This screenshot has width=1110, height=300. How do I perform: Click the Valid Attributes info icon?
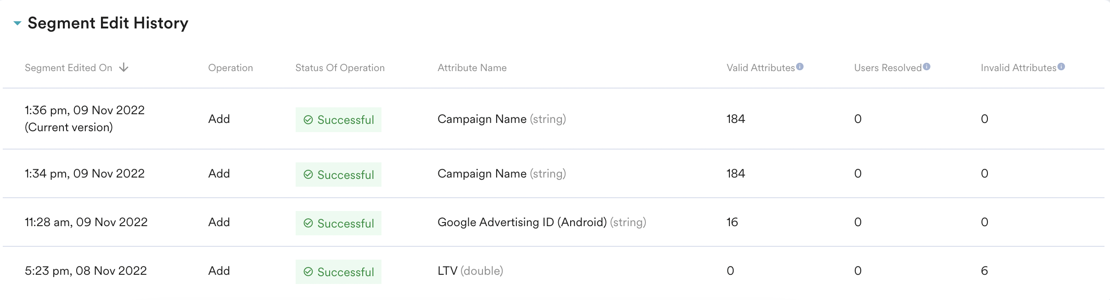800,67
